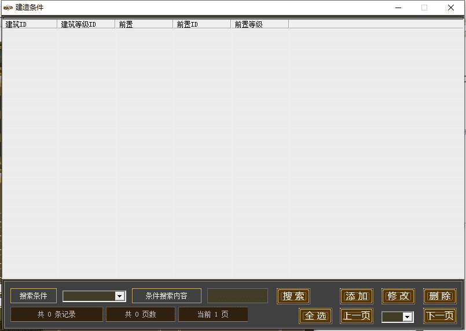This screenshot has width=466, height=331.
Task: Select all records with 全选
Action: 315,316
